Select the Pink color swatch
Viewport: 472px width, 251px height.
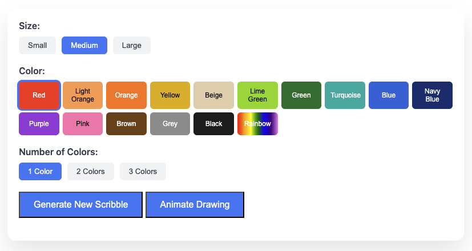point(83,124)
